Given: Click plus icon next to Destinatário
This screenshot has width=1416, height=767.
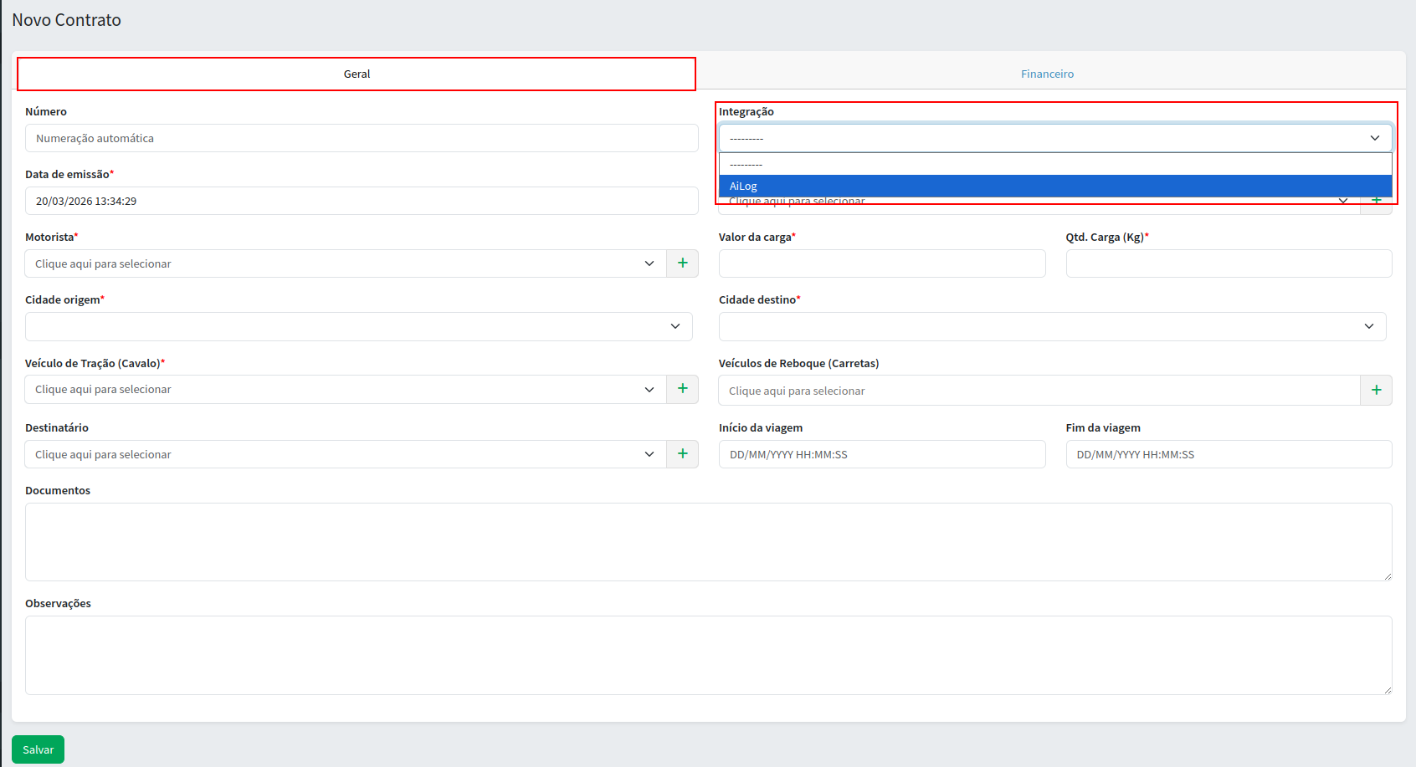Looking at the screenshot, I should pyautogui.click(x=682, y=454).
